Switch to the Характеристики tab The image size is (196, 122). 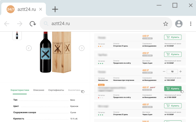pyautogui.click(x=20, y=90)
